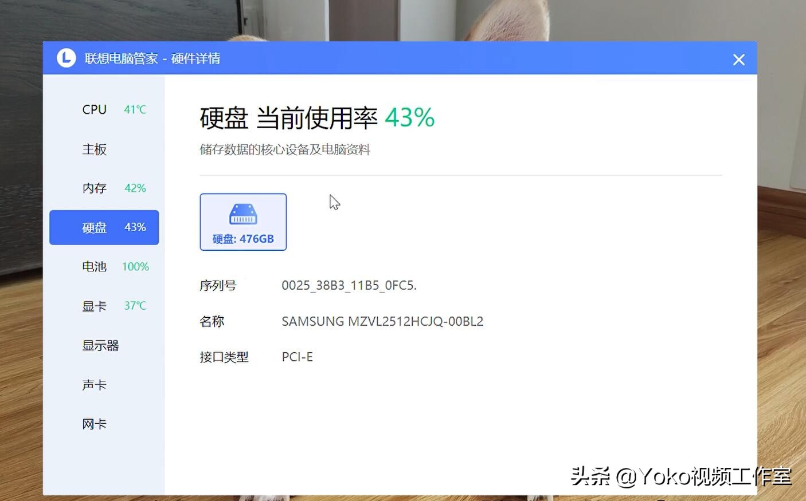The image size is (806, 501).
Task: Click the PCI-E interface type value
Action: 297,357
